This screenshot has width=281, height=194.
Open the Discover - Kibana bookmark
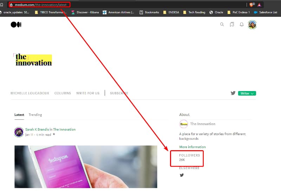pyautogui.click(x=85, y=12)
